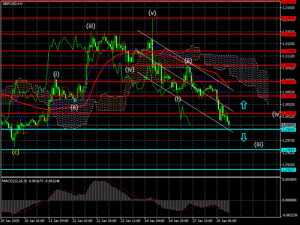Select wave (iii) label near the 1.31478 line

[91, 26]
